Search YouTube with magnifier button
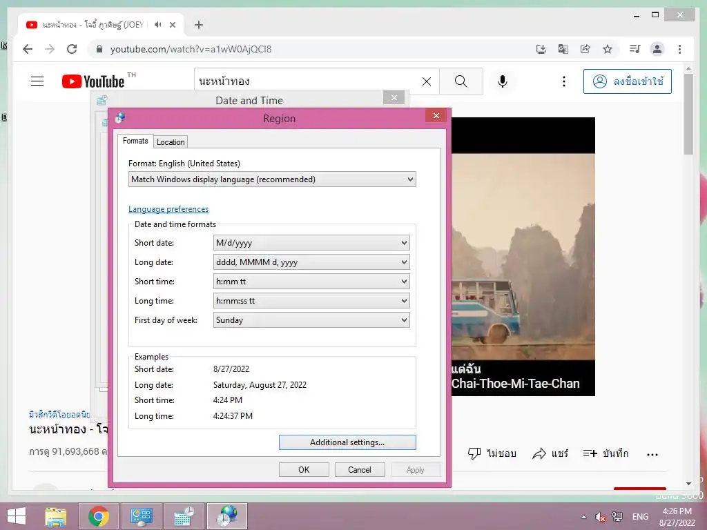The image size is (707, 530). (x=461, y=81)
